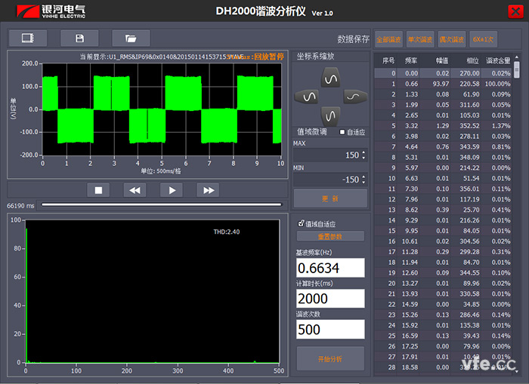Click the MAX value stepper arrows
Screen dimensions: 529x384
coord(363,155)
